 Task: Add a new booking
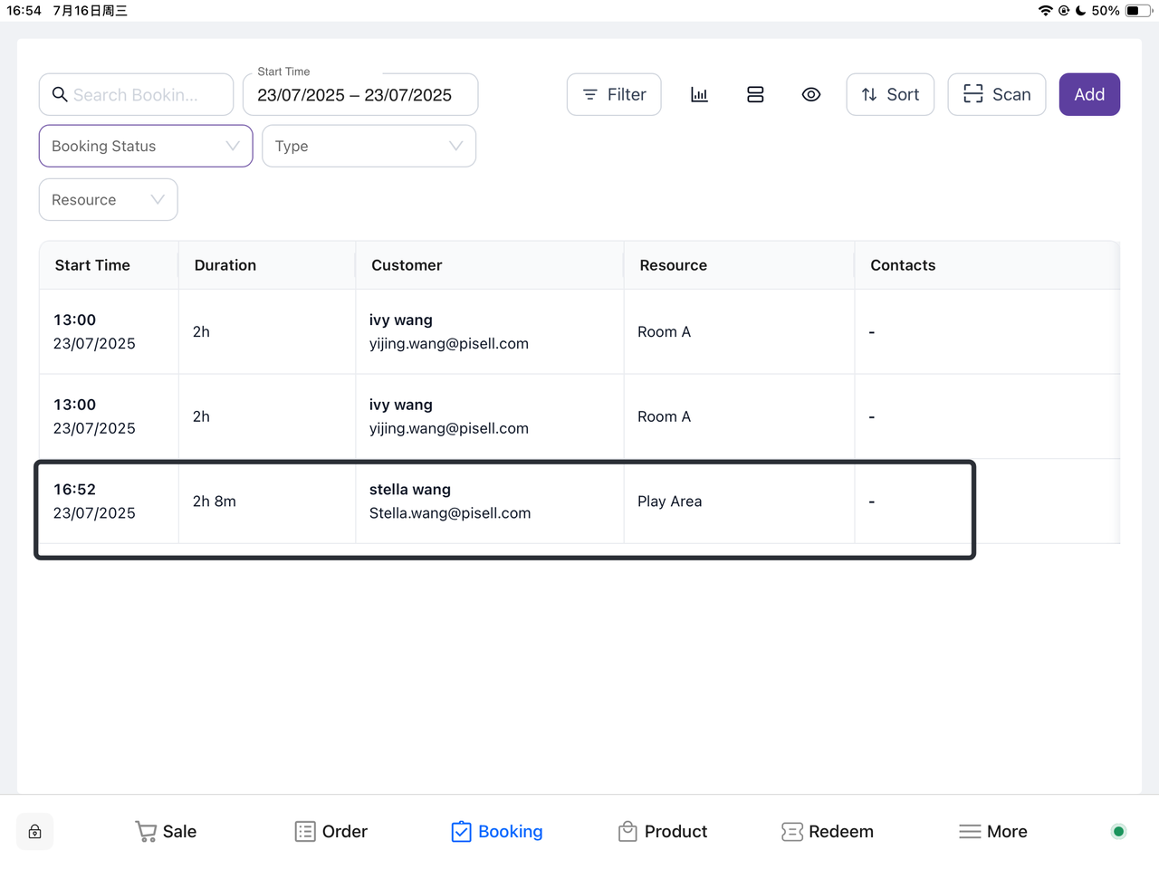[x=1088, y=95]
